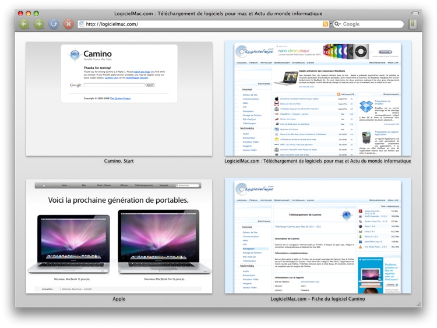Open the Apple tab thumbnail
This screenshot has width=437, height=328.
119,237
